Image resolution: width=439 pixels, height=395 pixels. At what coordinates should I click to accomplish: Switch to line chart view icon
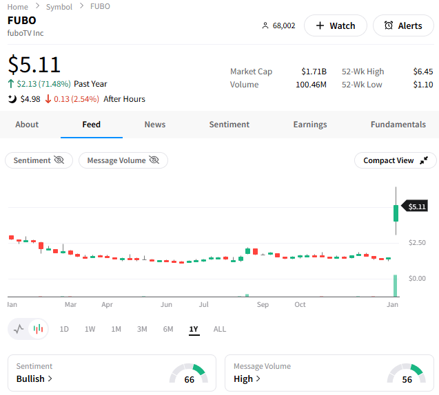click(19, 329)
